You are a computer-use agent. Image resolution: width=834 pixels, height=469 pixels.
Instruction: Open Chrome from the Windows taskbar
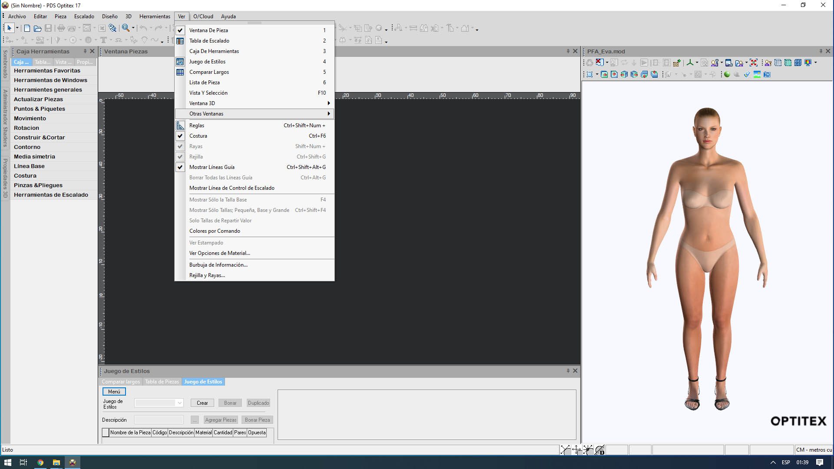coord(40,462)
